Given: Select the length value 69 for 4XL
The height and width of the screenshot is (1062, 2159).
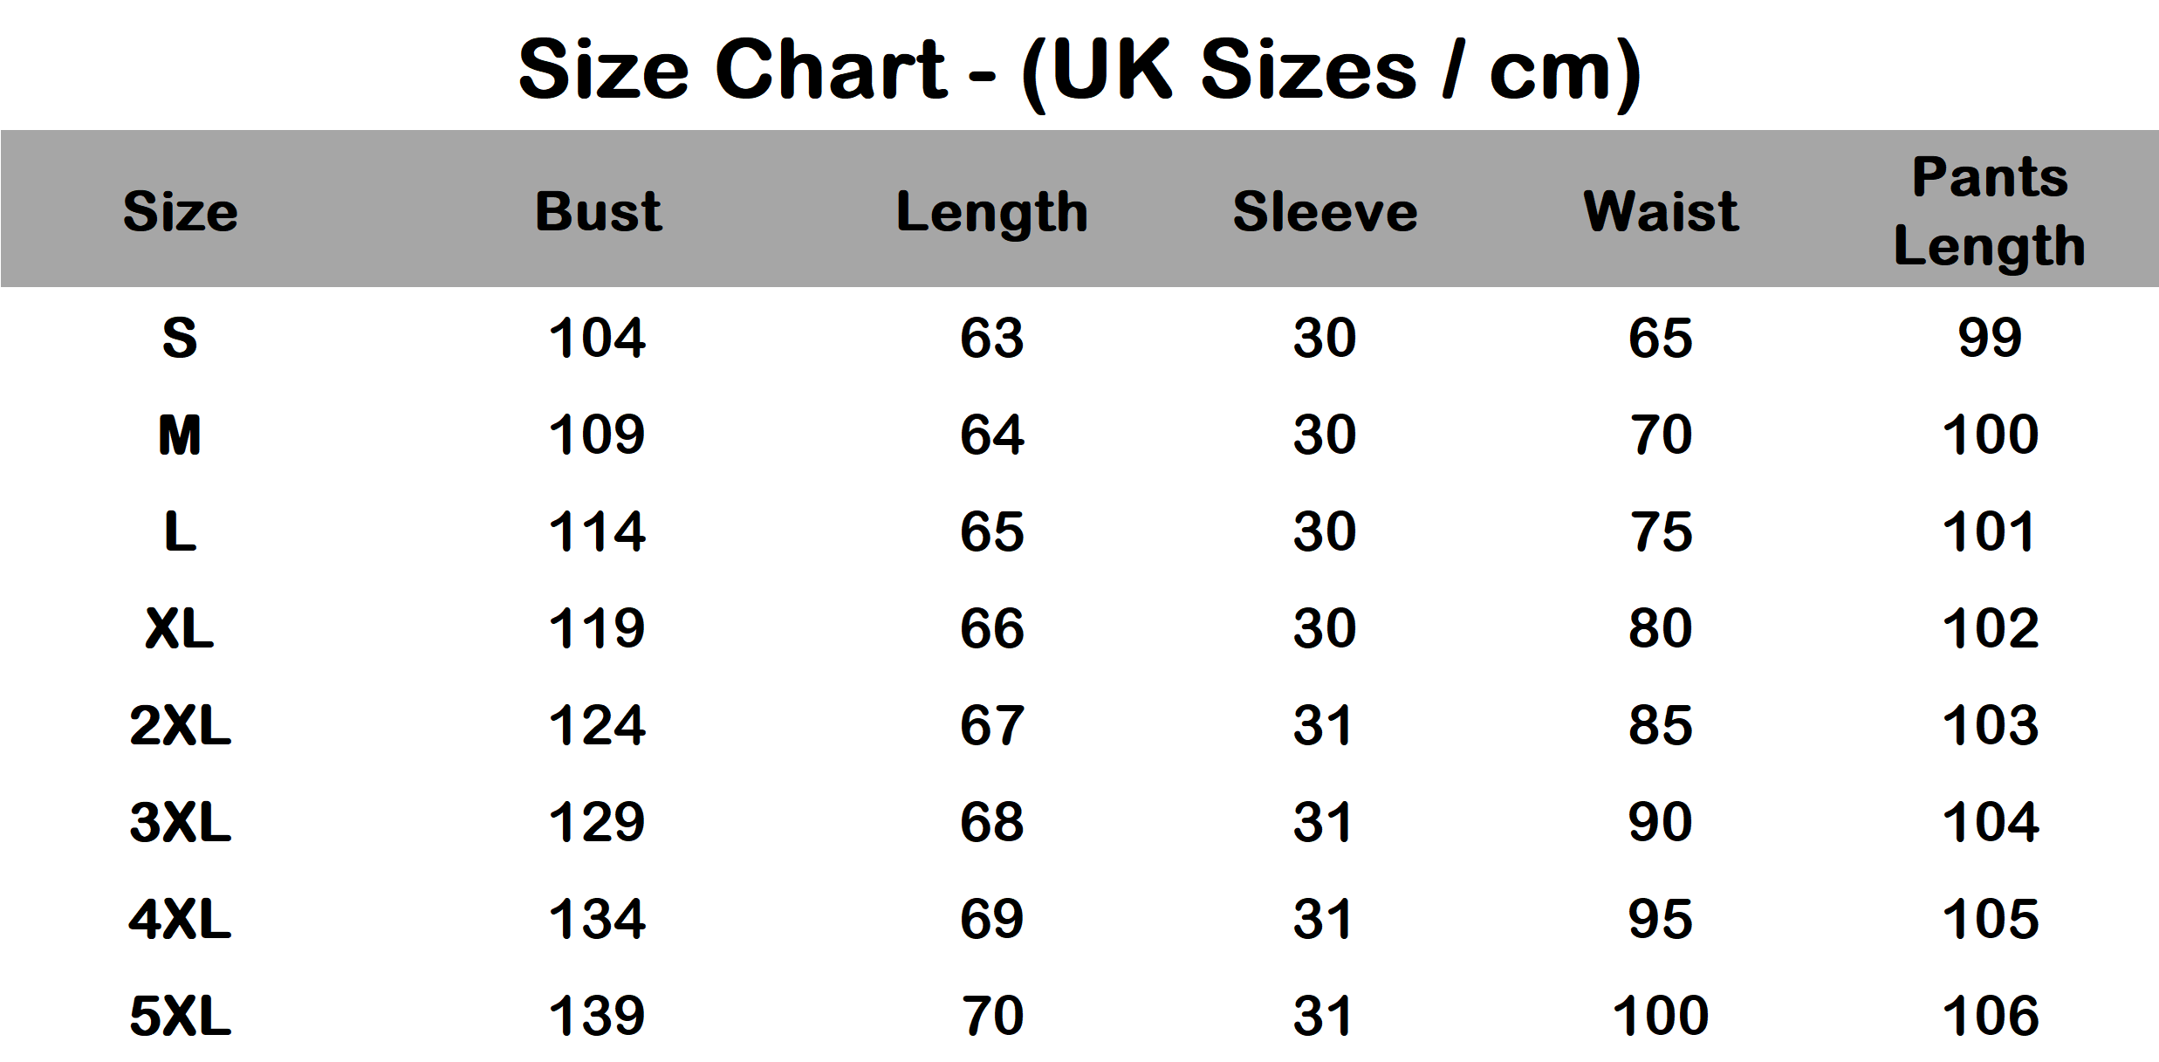Looking at the screenshot, I should coord(992,919).
